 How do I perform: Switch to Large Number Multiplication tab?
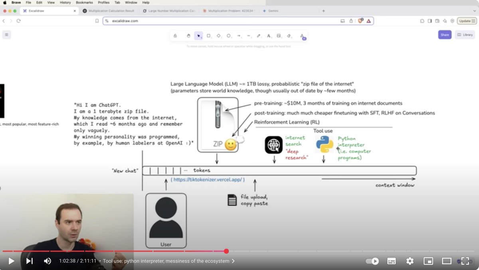coord(169,11)
